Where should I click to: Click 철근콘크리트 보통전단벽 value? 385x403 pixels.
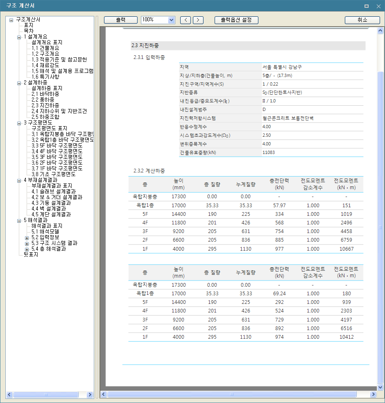288,118
